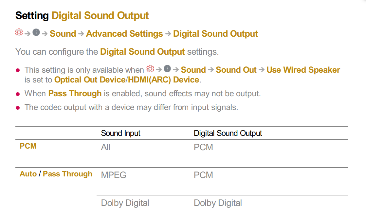Click "Sound Out" in the first bullet
Screen dimensions: 366x217
236,70
